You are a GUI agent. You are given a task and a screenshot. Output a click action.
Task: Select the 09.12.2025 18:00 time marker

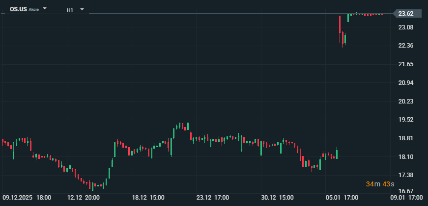click(x=27, y=197)
